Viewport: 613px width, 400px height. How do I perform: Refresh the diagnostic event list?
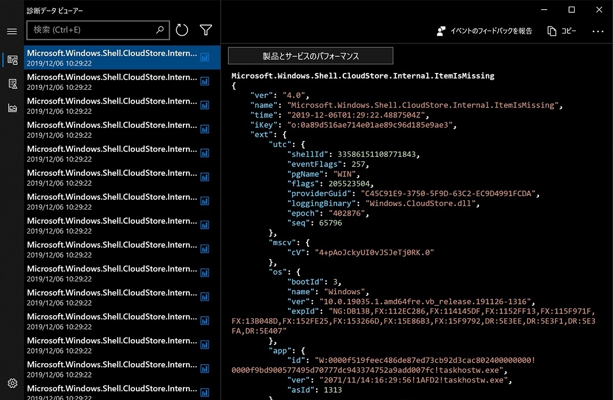coord(182,30)
